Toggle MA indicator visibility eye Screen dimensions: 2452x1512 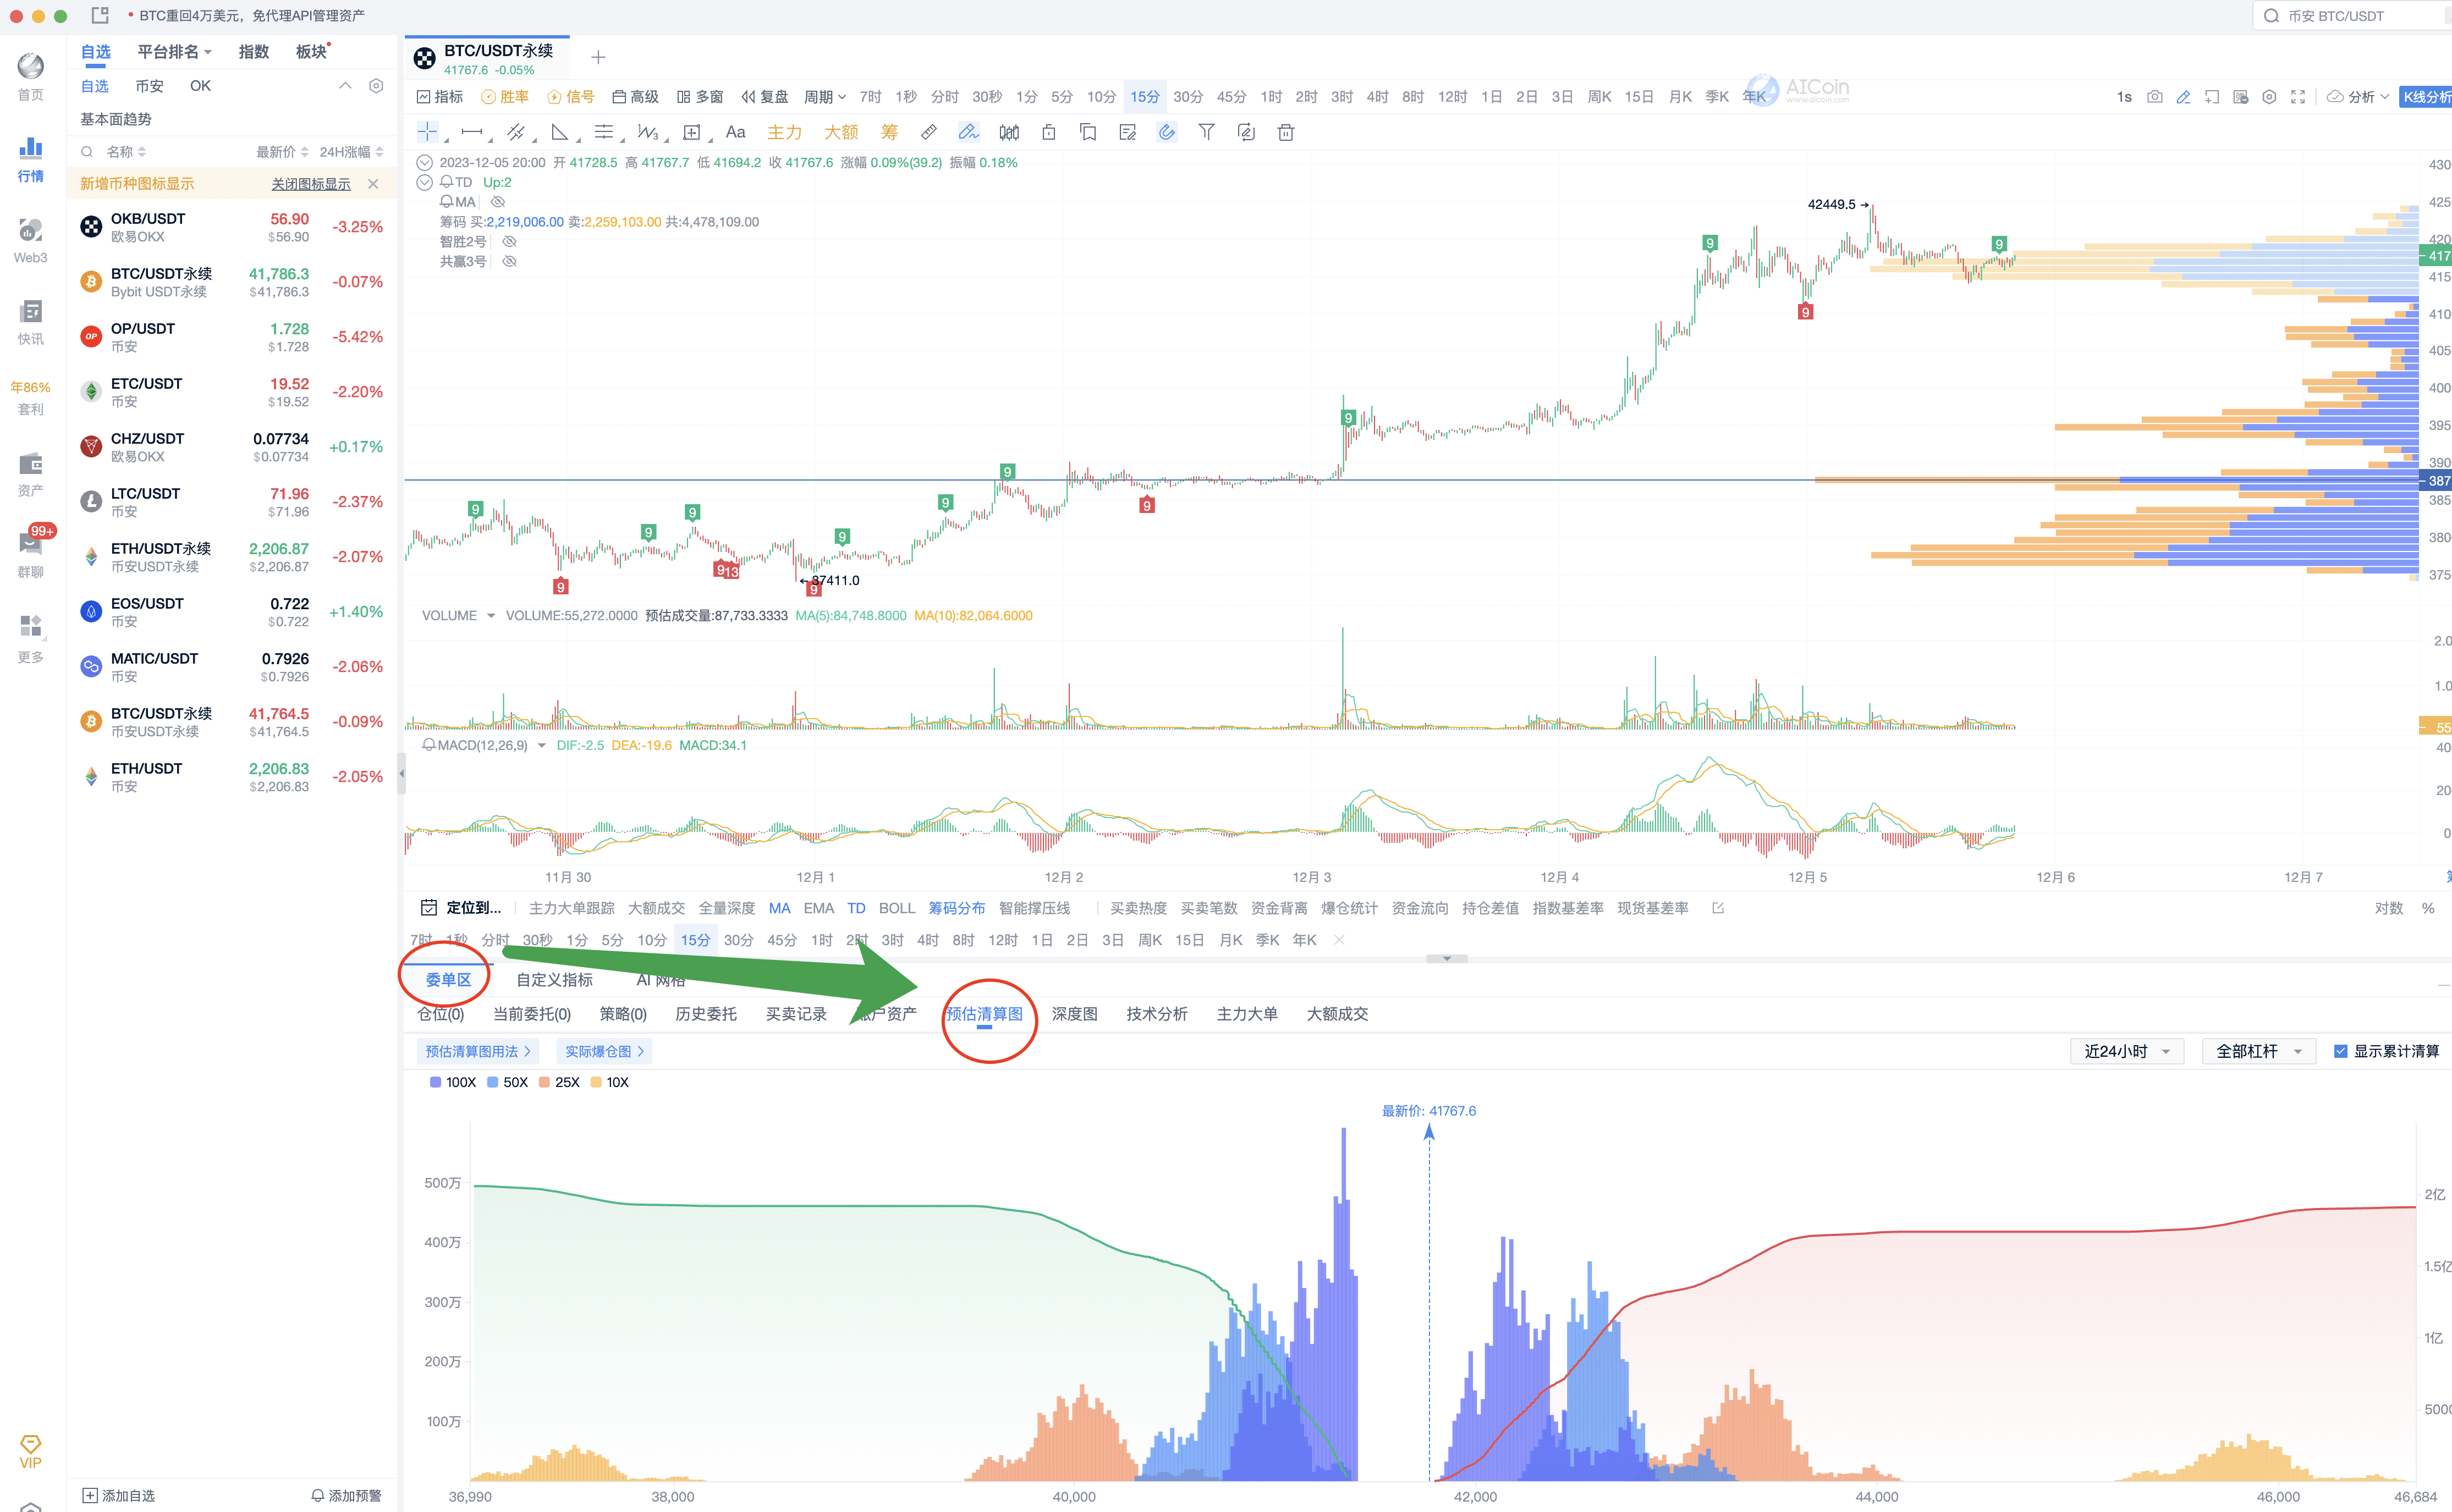(x=497, y=202)
